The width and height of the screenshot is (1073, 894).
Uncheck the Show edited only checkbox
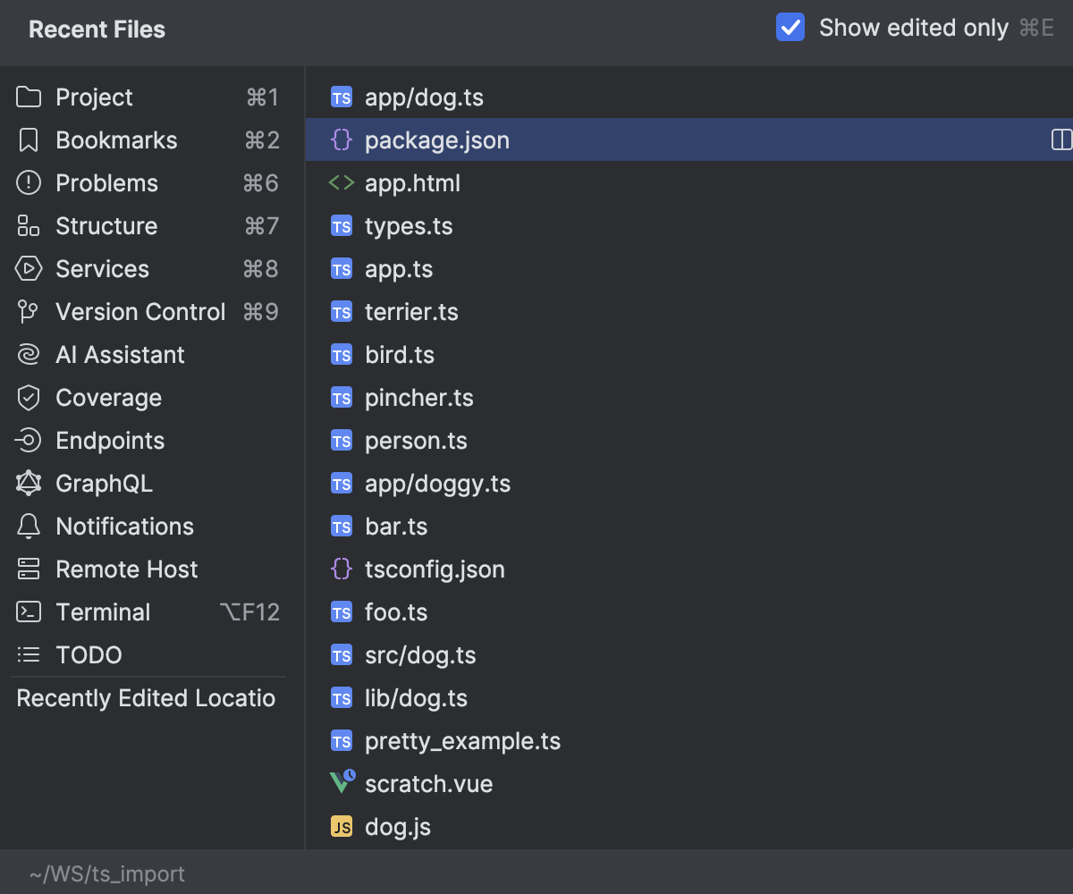(x=790, y=28)
